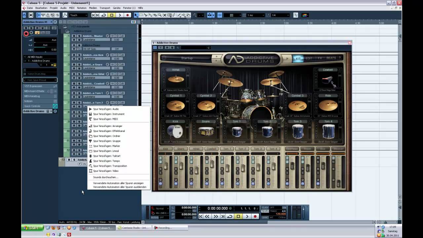Click Ride cymbal image
The width and height of the screenshot is (423, 238).
(328, 105)
